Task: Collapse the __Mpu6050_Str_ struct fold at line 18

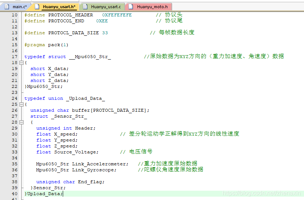Action: tap(22, 63)
